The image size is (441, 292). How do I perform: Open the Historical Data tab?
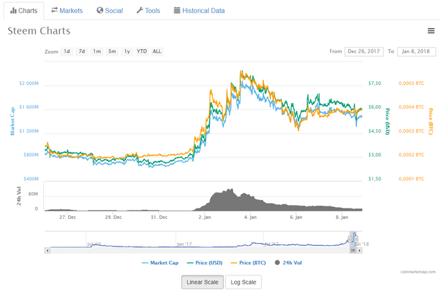pos(199,11)
